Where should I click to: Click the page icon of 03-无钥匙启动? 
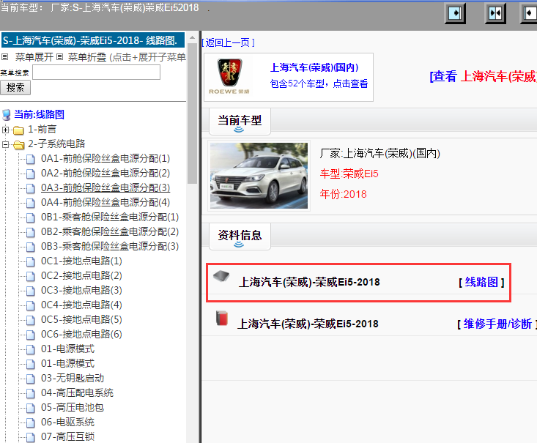click(x=31, y=379)
